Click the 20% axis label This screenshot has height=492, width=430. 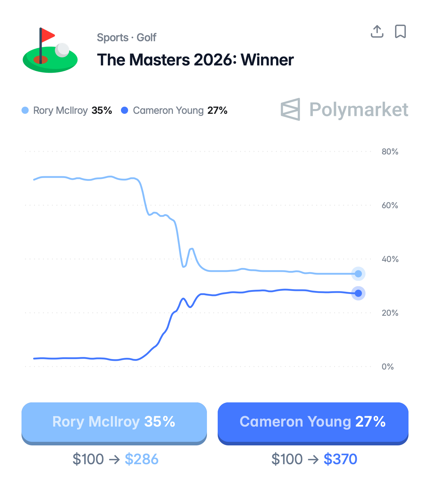pyautogui.click(x=390, y=313)
